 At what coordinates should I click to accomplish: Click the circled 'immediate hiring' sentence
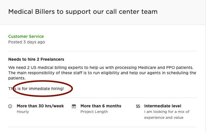[36, 89]
